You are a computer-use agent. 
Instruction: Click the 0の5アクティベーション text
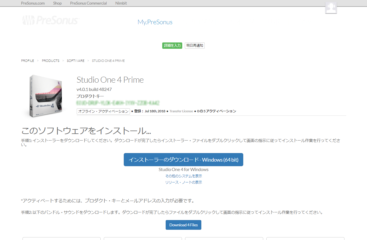pos(216,111)
